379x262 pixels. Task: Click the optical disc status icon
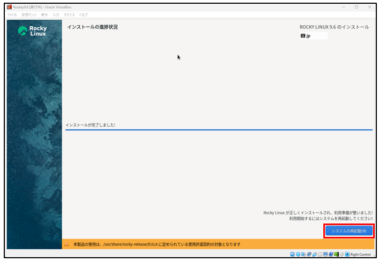(298, 255)
